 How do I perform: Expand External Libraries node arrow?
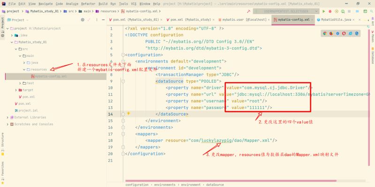pos(7,117)
